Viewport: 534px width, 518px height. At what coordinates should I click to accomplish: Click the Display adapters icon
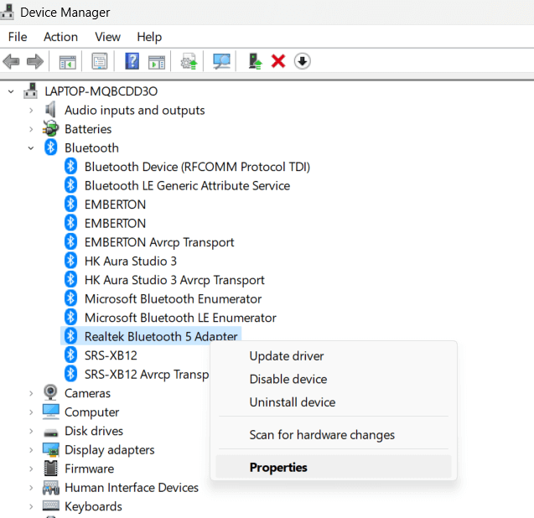[51, 449]
